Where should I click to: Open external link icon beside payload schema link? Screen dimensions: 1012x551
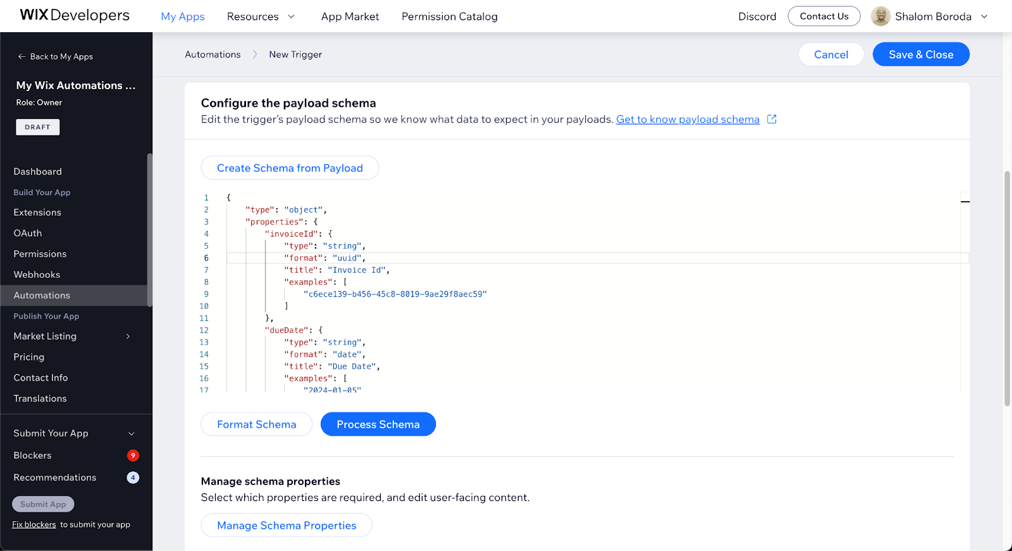[772, 119]
